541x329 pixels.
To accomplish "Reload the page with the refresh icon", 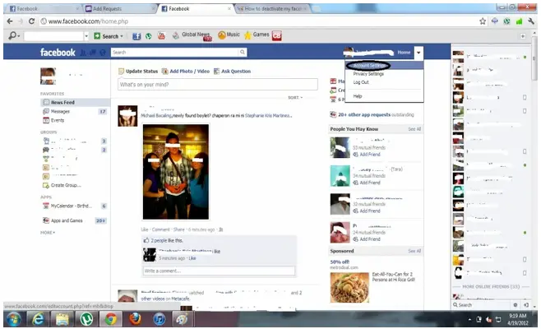I will tap(31, 21).
